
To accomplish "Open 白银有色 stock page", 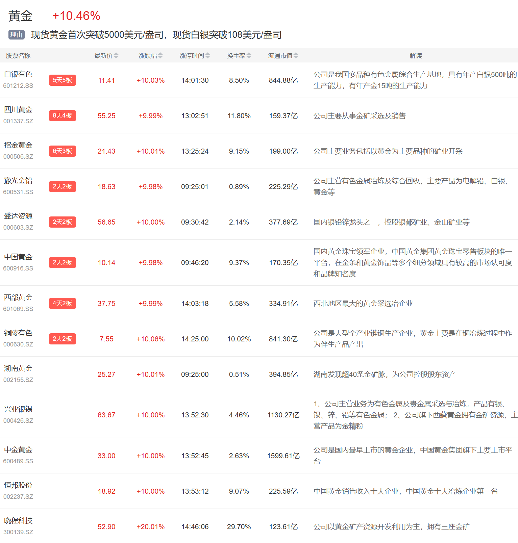I will [18, 75].
